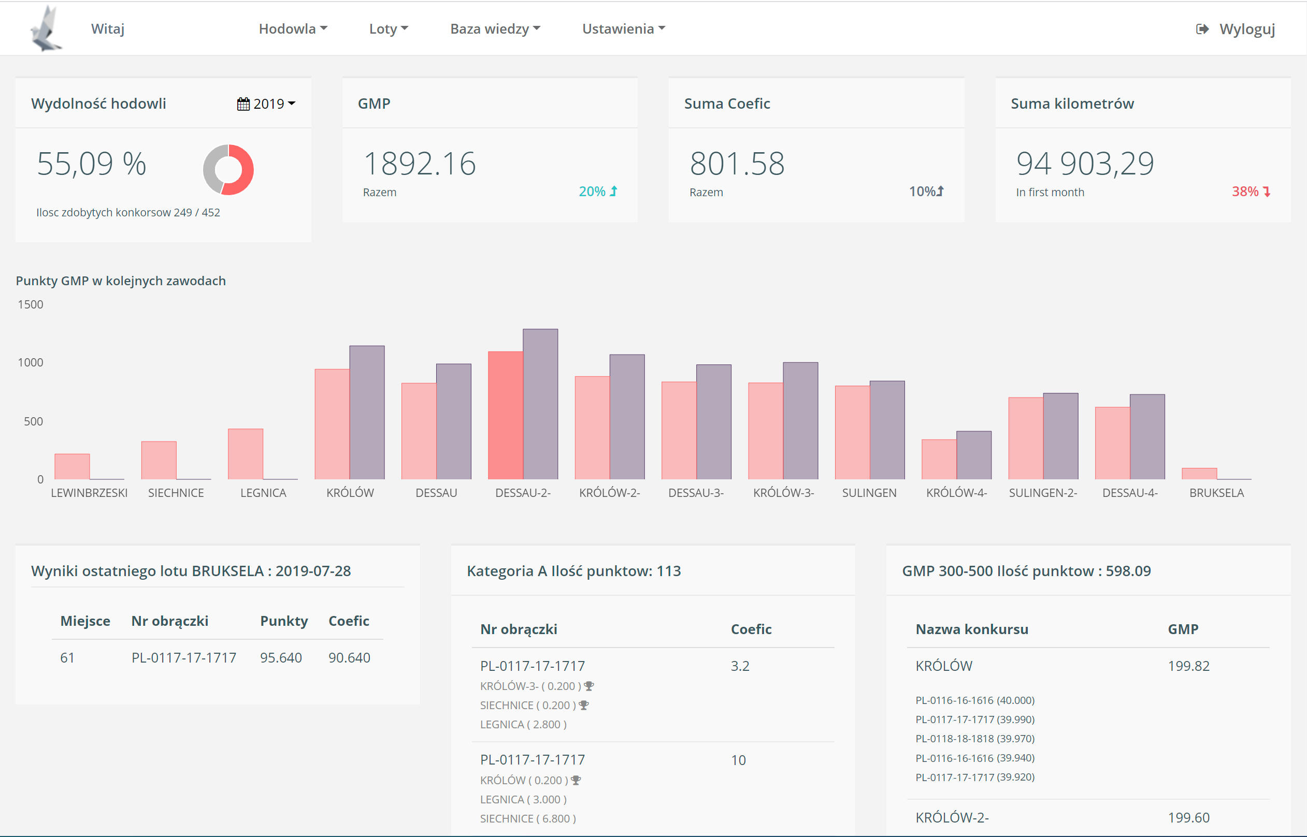Screen dimensions: 1307x837
Task: Click the downward red arrow next to 38%
Action: tap(1268, 192)
